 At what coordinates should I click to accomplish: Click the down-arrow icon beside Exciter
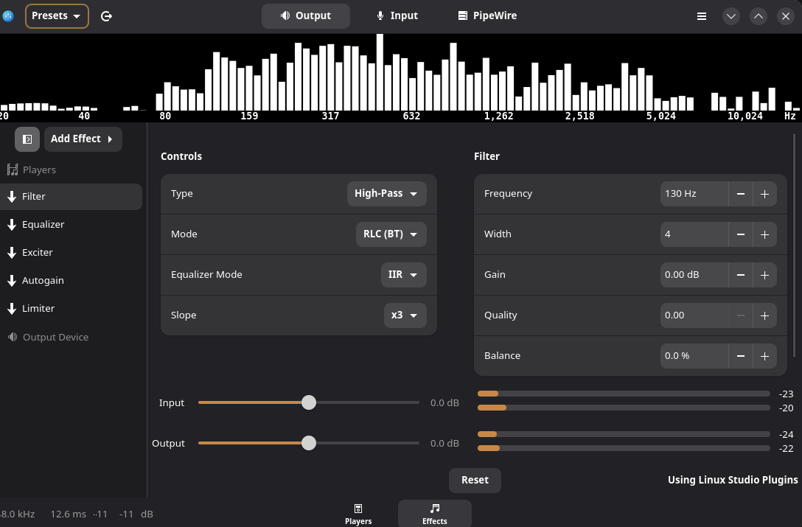tap(12, 253)
